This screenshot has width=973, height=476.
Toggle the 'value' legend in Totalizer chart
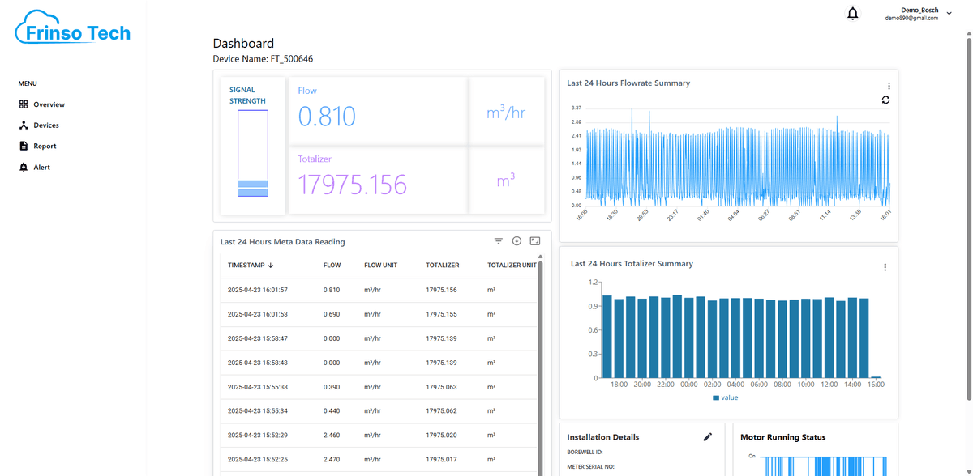pos(726,397)
